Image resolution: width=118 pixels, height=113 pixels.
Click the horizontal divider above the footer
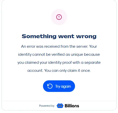(59, 101)
